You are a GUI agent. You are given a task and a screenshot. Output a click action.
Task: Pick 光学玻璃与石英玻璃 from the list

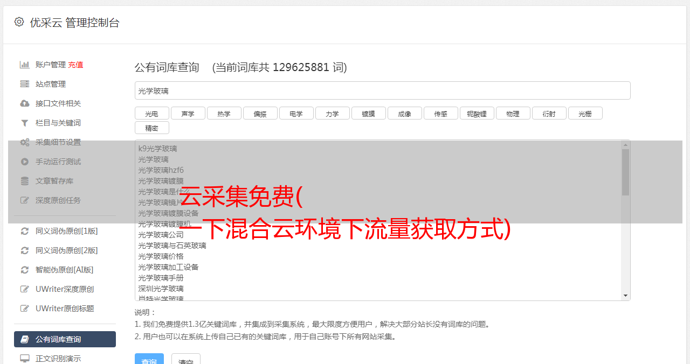[172, 246]
